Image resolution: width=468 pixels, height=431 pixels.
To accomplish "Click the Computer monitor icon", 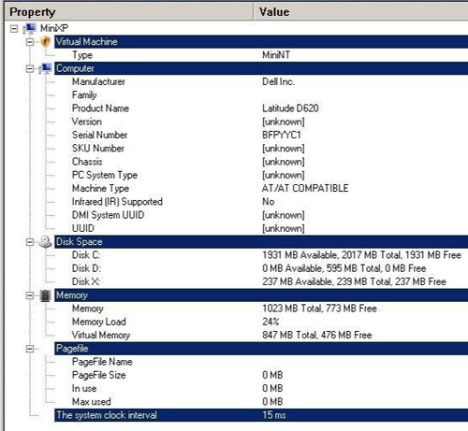I will [46, 68].
